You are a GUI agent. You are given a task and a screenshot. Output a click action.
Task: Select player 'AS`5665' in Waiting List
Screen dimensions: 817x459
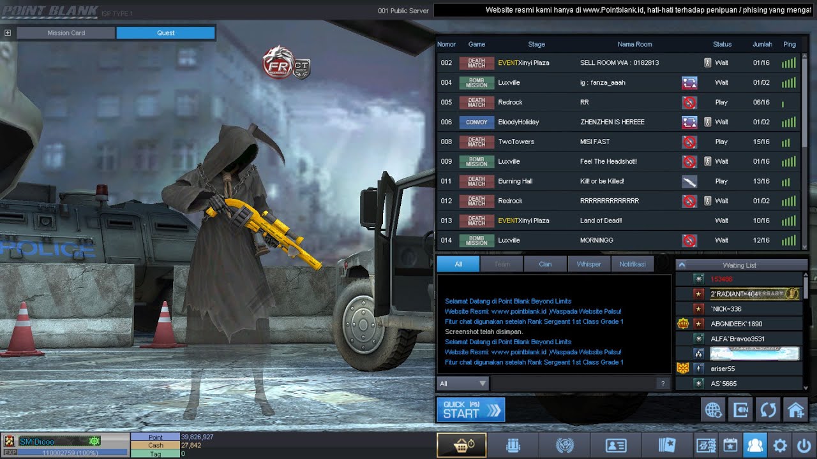coord(738,384)
